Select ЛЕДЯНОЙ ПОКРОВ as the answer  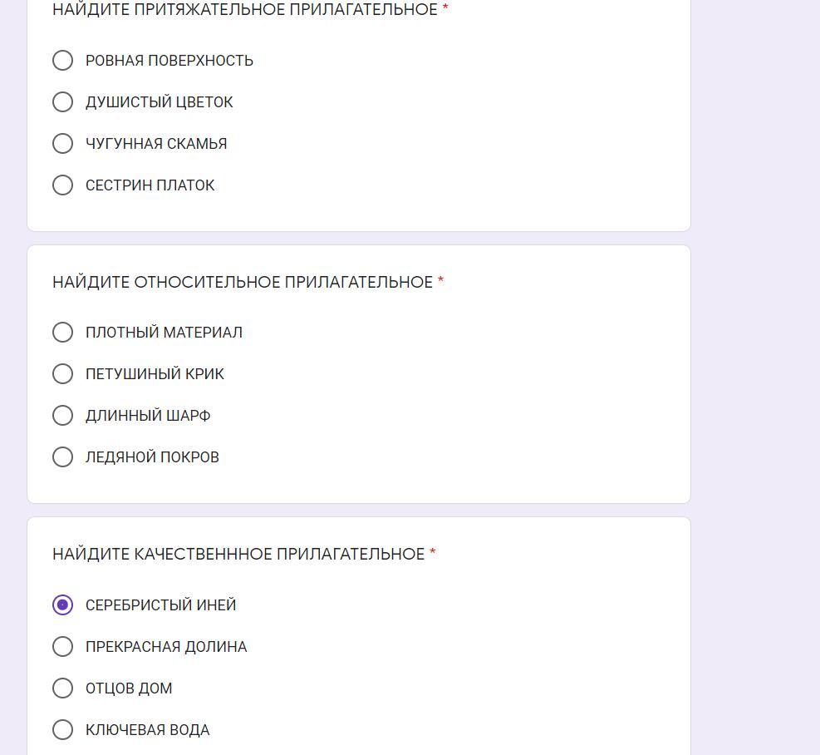(62, 457)
